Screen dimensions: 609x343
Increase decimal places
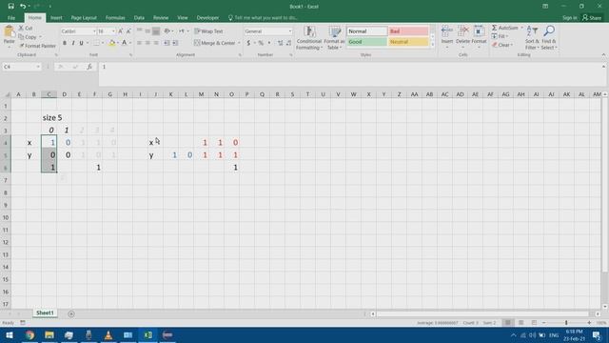coord(280,43)
